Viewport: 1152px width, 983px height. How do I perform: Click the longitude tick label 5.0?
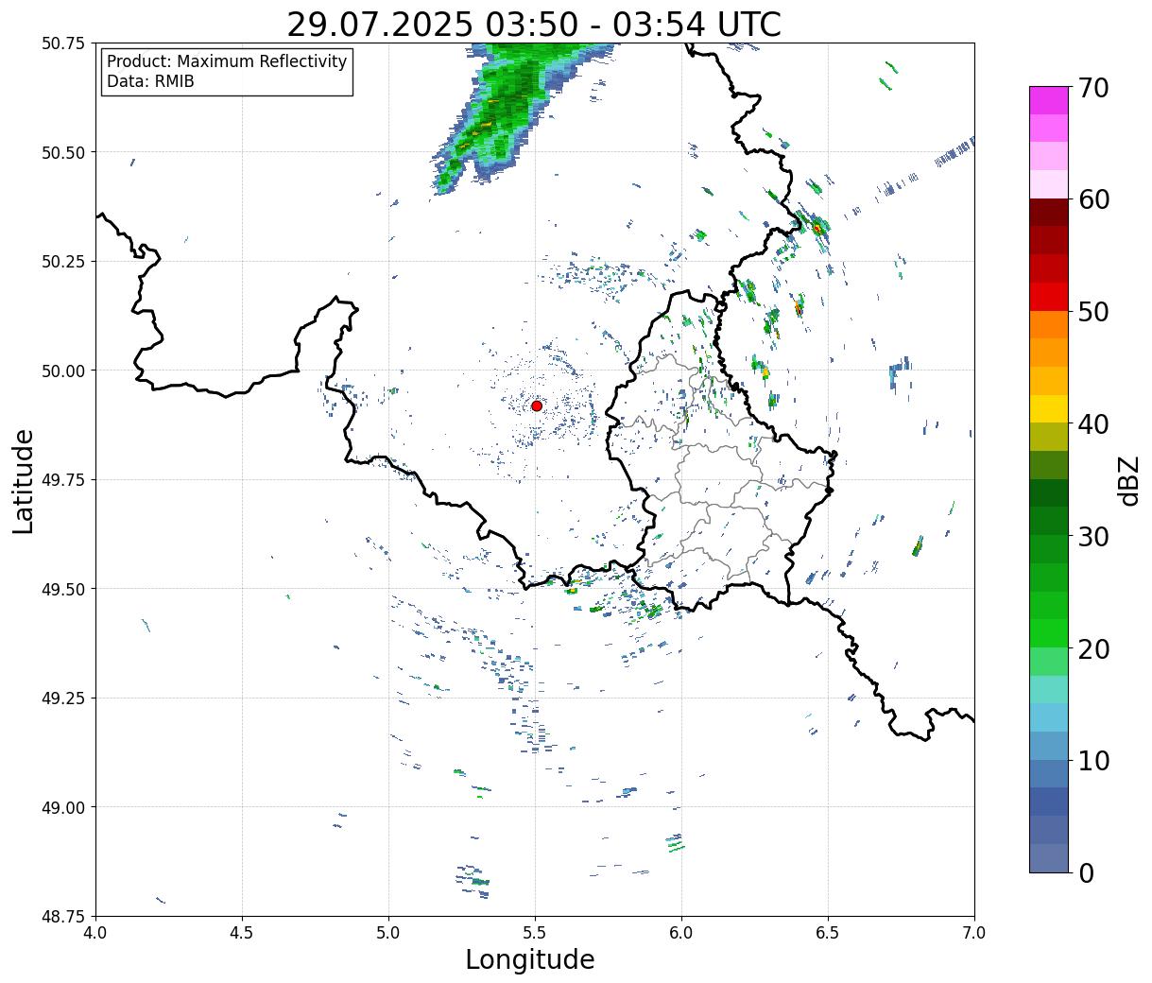tap(388, 932)
